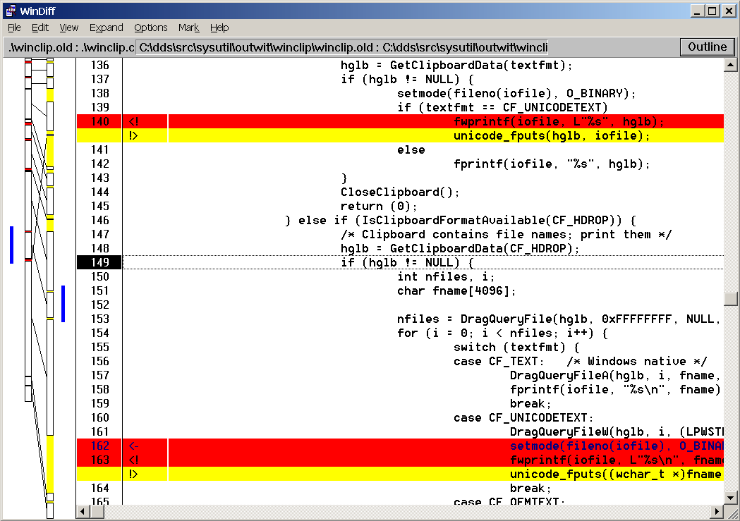The height and width of the screenshot is (521, 740).
Task: Click the '<!' deletion marker on line 140
Action: (x=133, y=121)
